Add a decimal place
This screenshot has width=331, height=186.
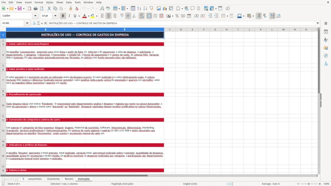(197, 16)
